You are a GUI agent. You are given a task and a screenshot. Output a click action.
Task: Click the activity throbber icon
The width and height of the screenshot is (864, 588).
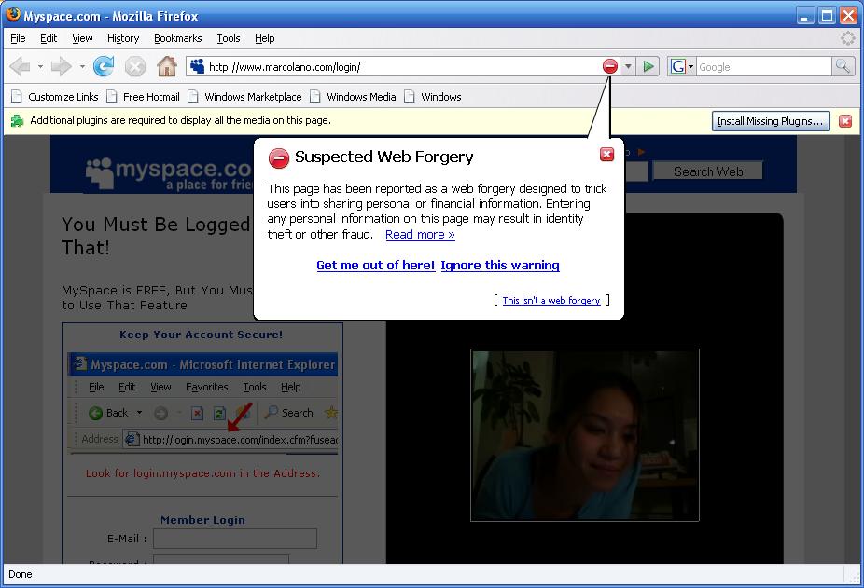coord(847,38)
